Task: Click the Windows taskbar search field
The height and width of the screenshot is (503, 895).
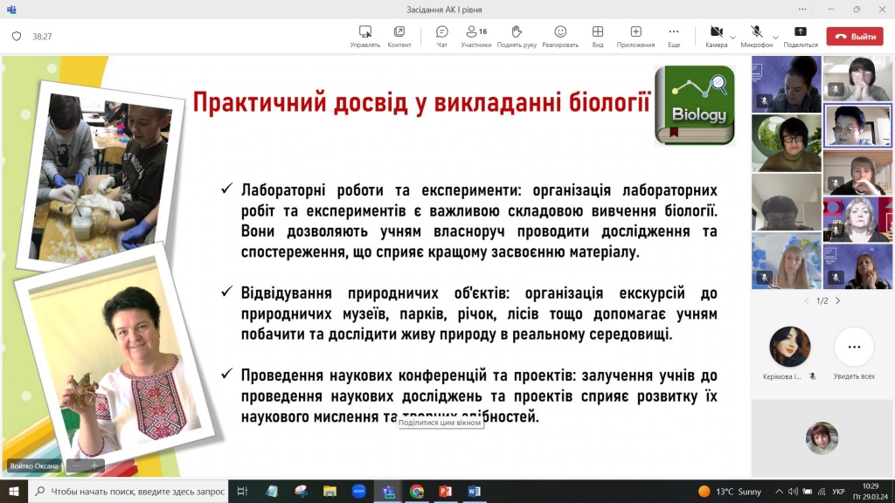Action: 129,491
